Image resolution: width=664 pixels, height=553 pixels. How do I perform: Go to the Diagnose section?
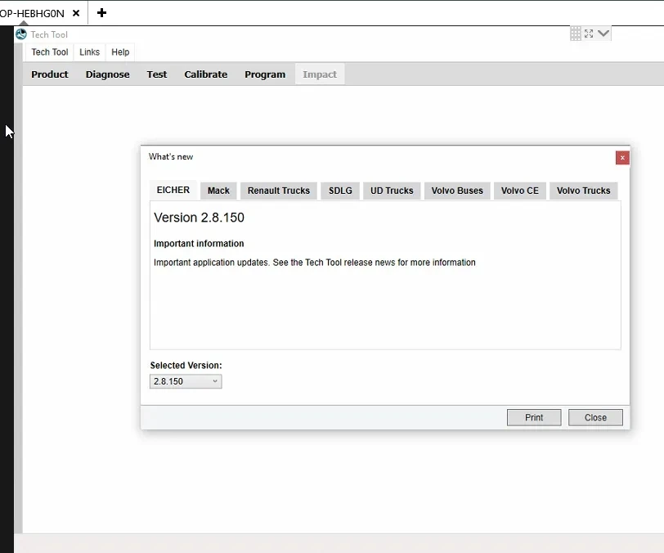coord(108,74)
